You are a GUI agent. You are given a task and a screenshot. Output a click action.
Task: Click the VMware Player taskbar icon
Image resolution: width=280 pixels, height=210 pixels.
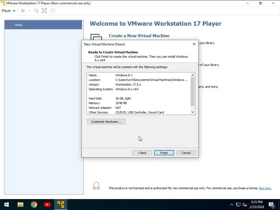(60, 205)
